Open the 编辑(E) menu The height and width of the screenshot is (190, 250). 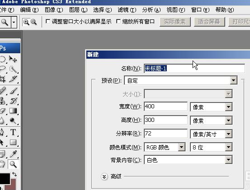tap(29, 10)
